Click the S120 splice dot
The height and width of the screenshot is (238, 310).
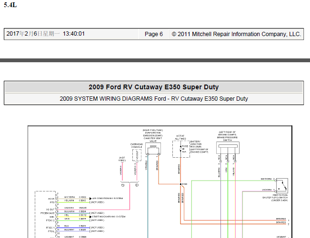180,184
